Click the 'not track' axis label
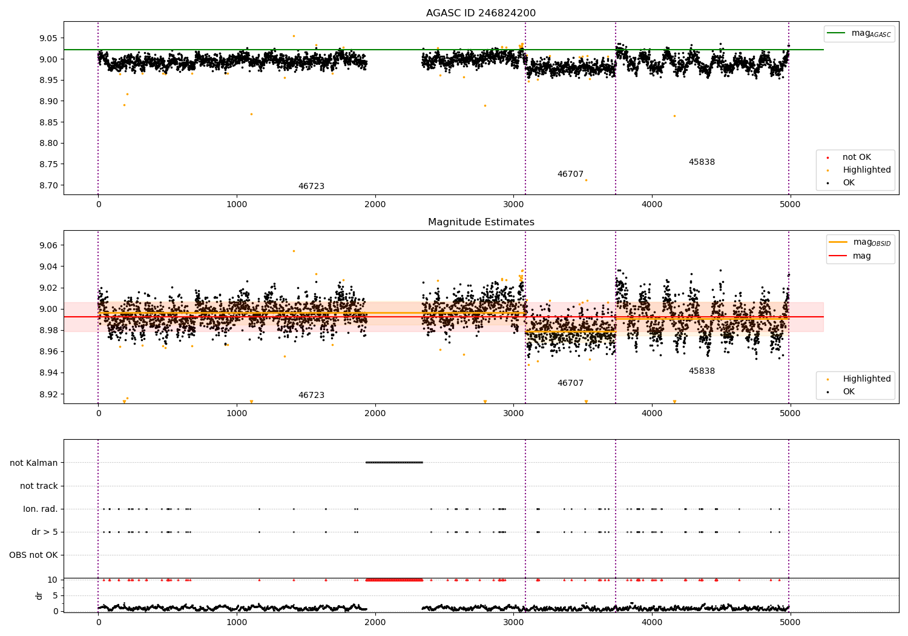Viewport: 908px width, 636px height. 39,486
